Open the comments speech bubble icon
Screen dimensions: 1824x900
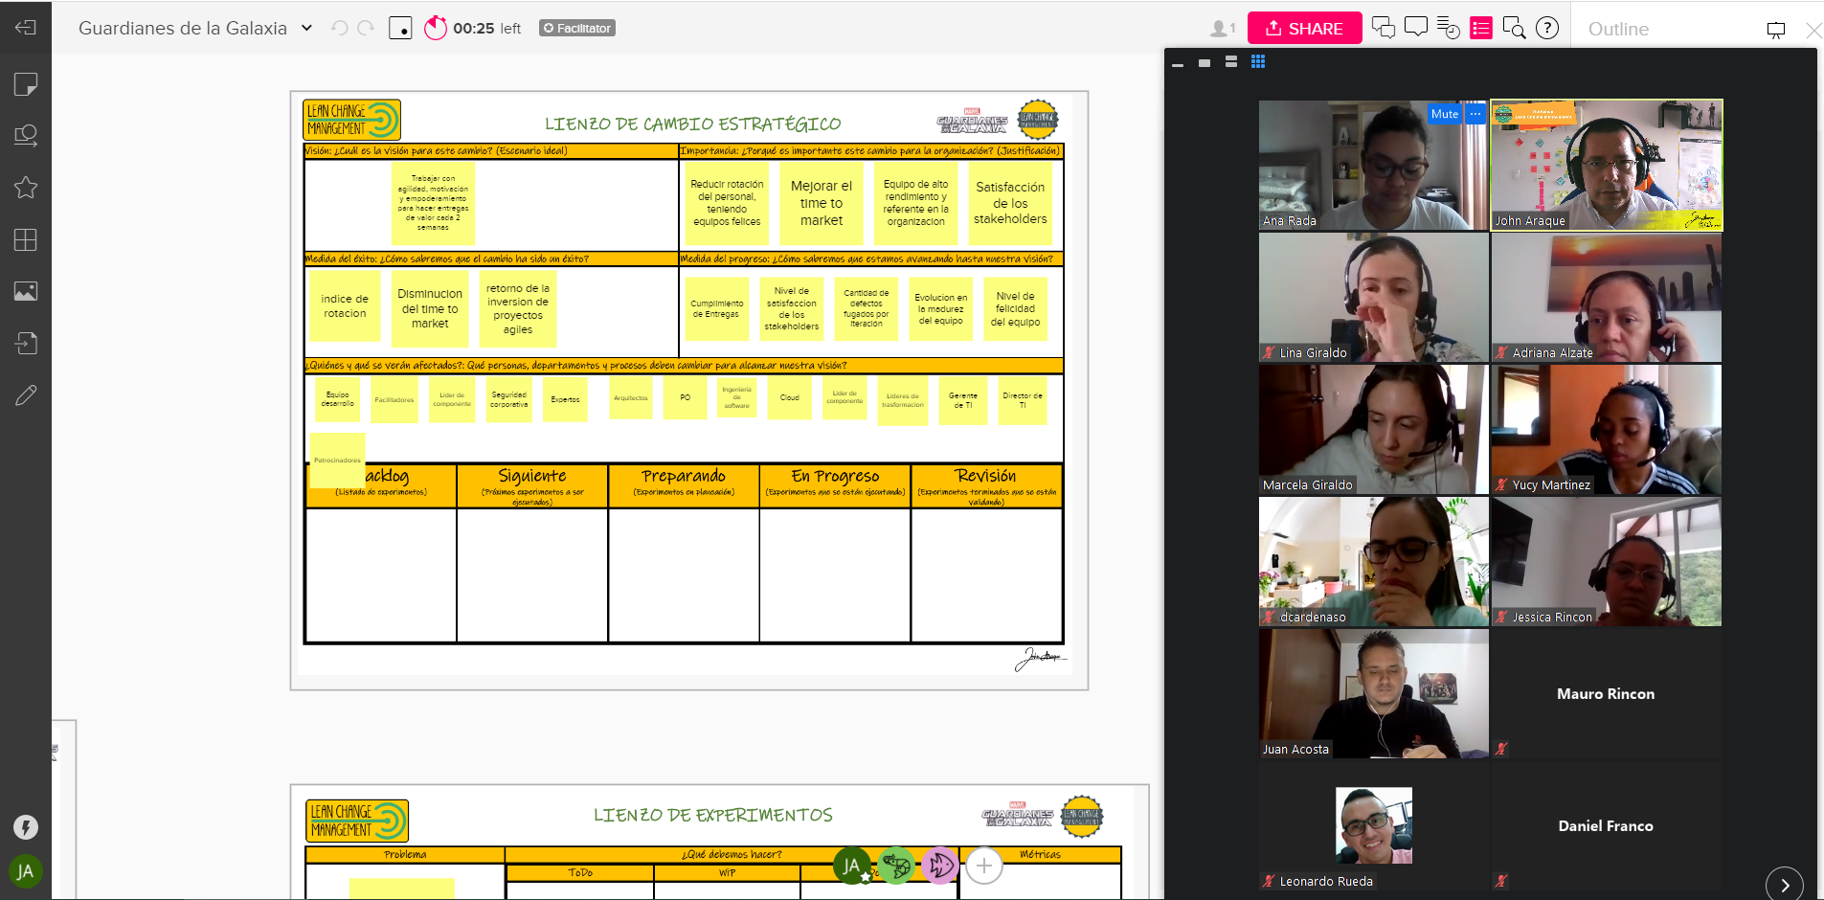pyautogui.click(x=1416, y=28)
